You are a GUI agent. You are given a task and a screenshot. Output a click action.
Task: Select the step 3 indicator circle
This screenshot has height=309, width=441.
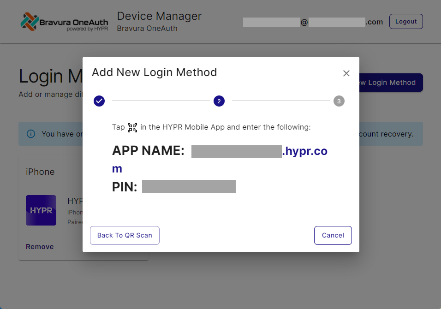[339, 101]
